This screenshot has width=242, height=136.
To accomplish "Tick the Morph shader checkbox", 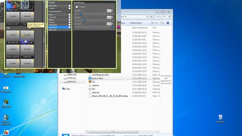I will click(x=70, y=20).
